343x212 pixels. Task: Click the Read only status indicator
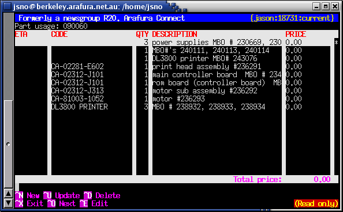(x=316, y=203)
